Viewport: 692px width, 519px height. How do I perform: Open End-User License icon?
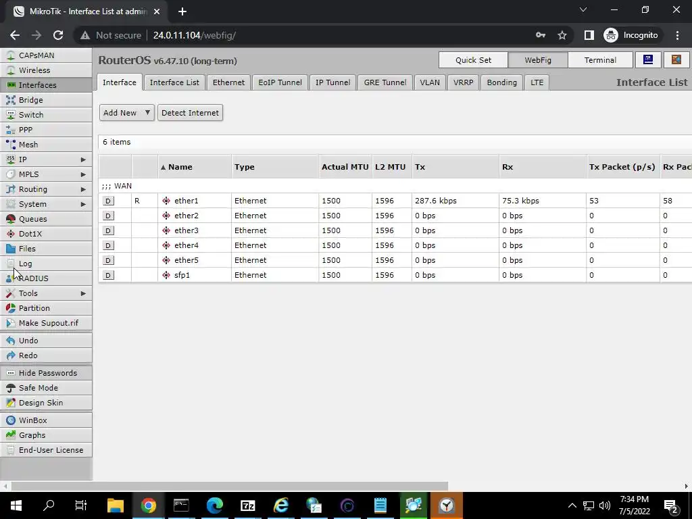(11, 450)
